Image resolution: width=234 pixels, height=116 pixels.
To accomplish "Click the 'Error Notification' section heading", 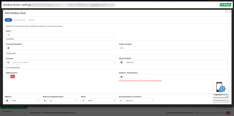I will coord(13,67).
